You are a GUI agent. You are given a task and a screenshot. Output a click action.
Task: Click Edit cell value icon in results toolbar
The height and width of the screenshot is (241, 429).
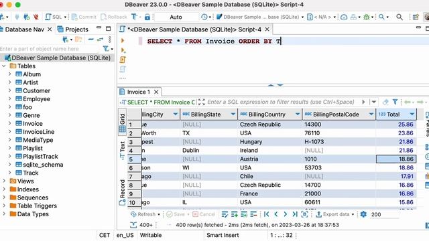[x=225, y=214]
